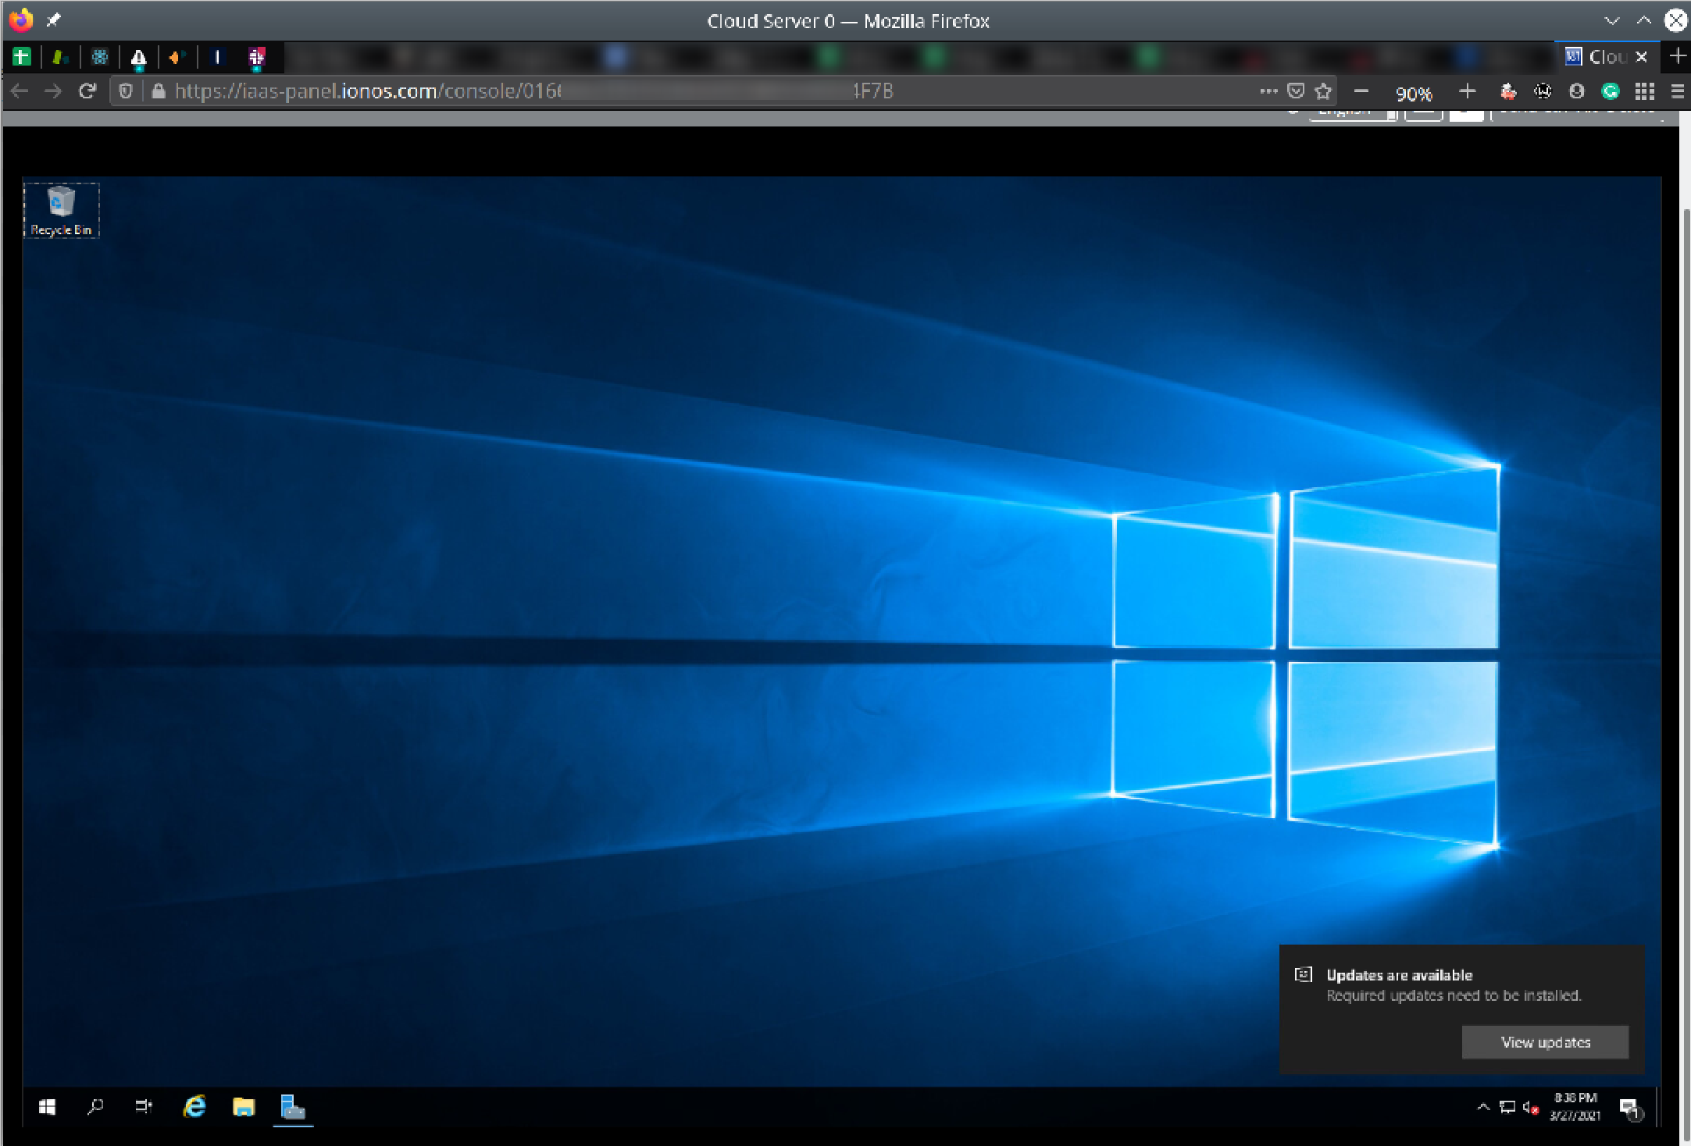Viewport: 1691px width, 1146px height.
Task: Open File Explorer from the taskbar
Action: click(x=244, y=1107)
